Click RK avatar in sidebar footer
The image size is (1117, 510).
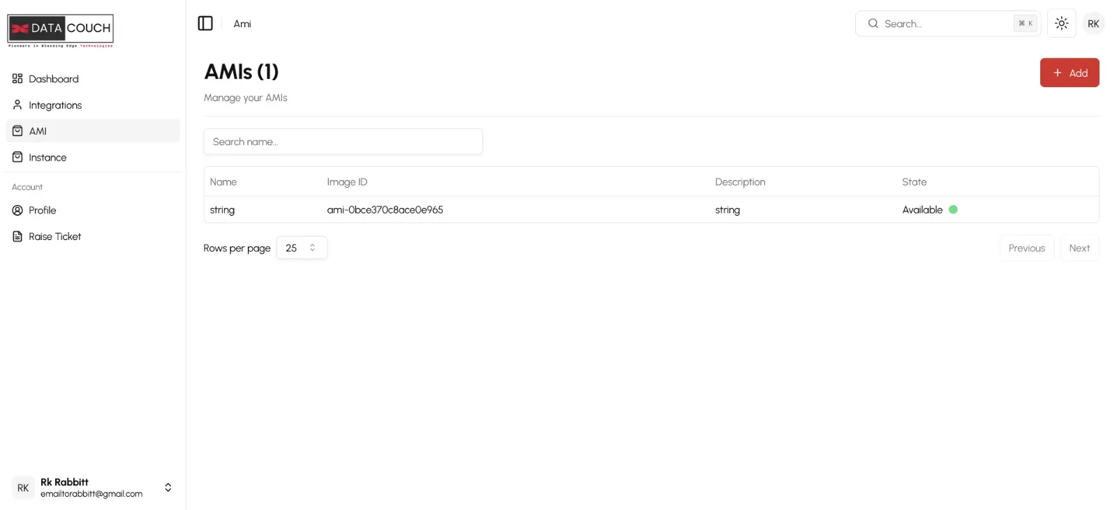[x=23, y=488]
